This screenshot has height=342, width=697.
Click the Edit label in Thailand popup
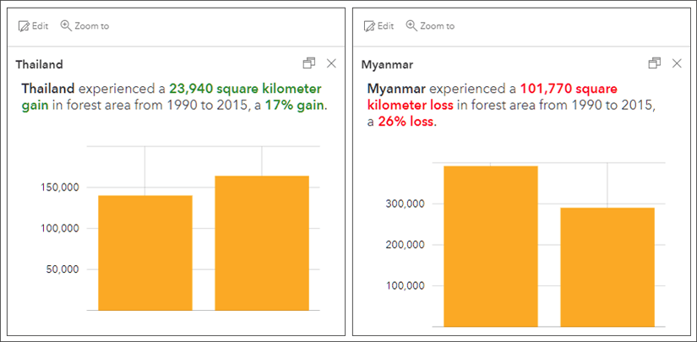click(x=40, y=26)
